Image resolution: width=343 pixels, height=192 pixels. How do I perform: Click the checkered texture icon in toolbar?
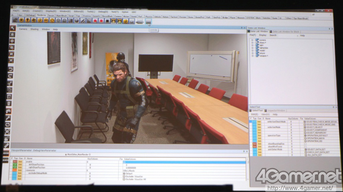[58, 20]
